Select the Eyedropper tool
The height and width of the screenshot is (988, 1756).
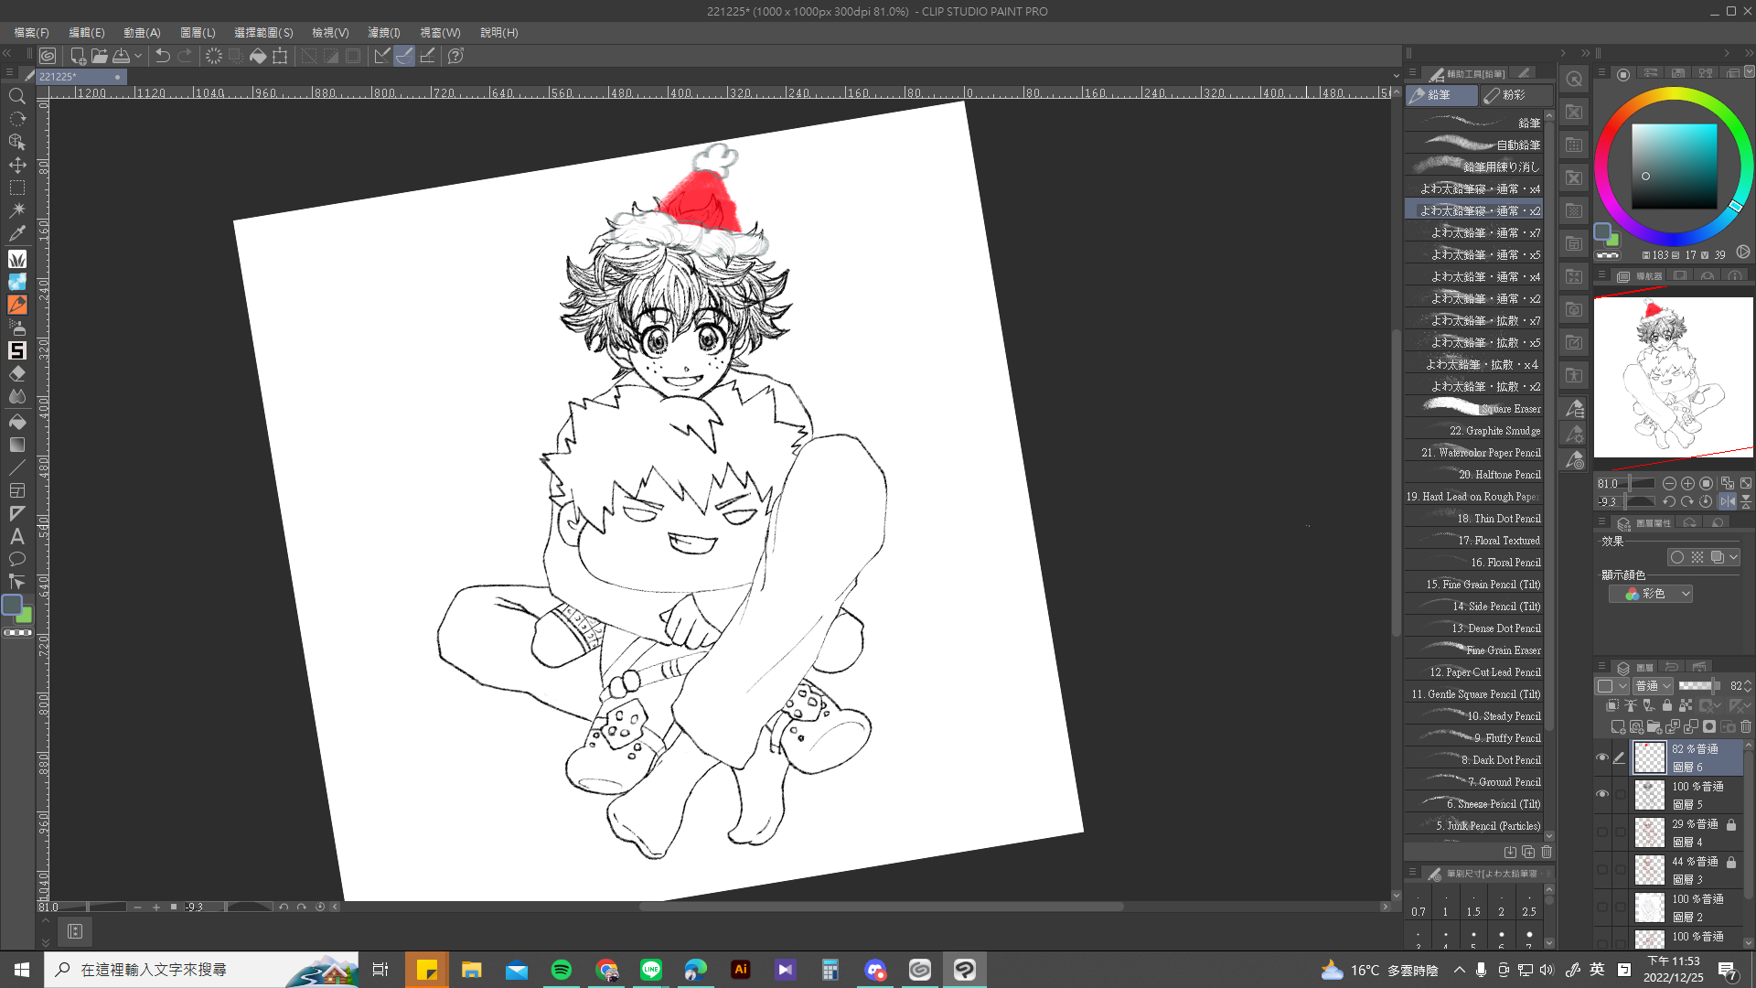coord(16,234)
